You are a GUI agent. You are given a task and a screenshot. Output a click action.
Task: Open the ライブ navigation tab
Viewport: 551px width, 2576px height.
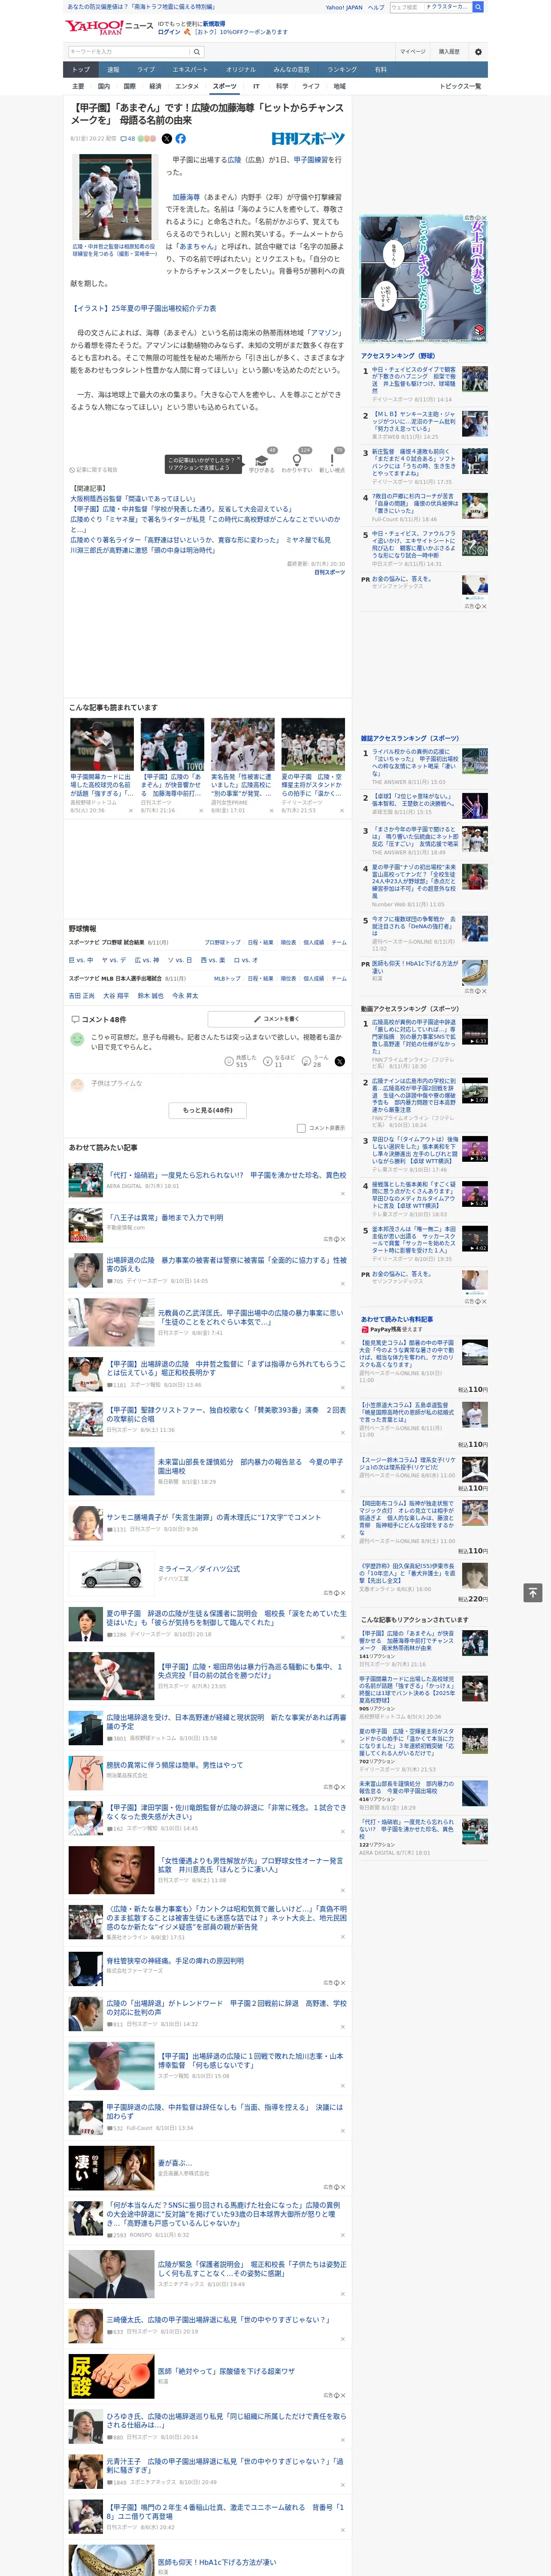[146, 70]
